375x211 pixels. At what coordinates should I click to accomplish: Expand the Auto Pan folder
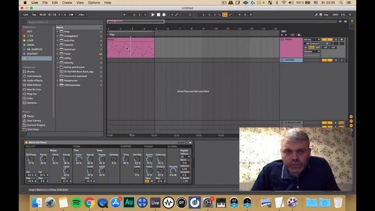pyautogui.click(x=57, y=40)
